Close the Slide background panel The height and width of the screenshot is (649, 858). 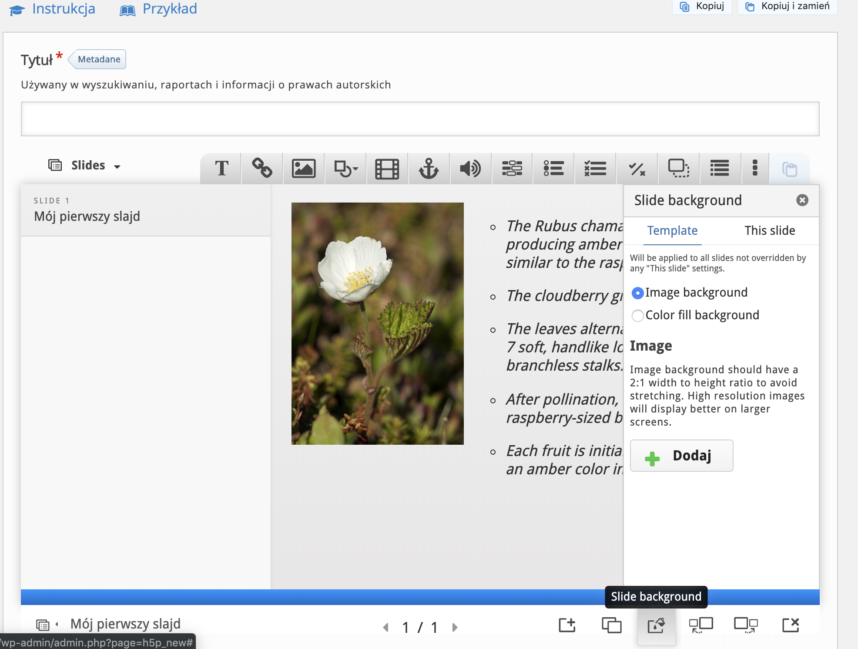coord(802,200)
